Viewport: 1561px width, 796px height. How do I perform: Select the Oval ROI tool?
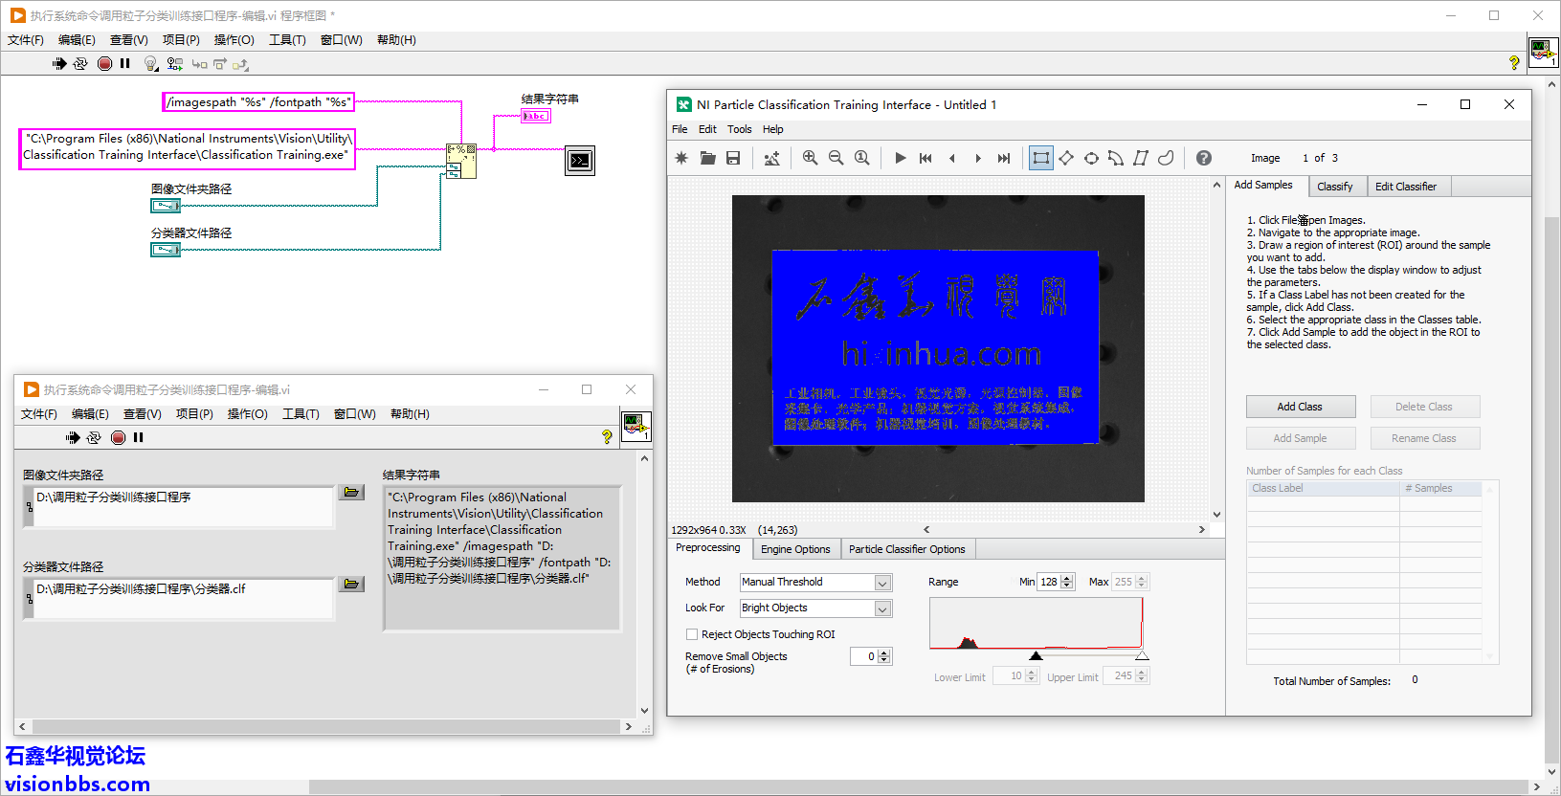pos(1091,158)
